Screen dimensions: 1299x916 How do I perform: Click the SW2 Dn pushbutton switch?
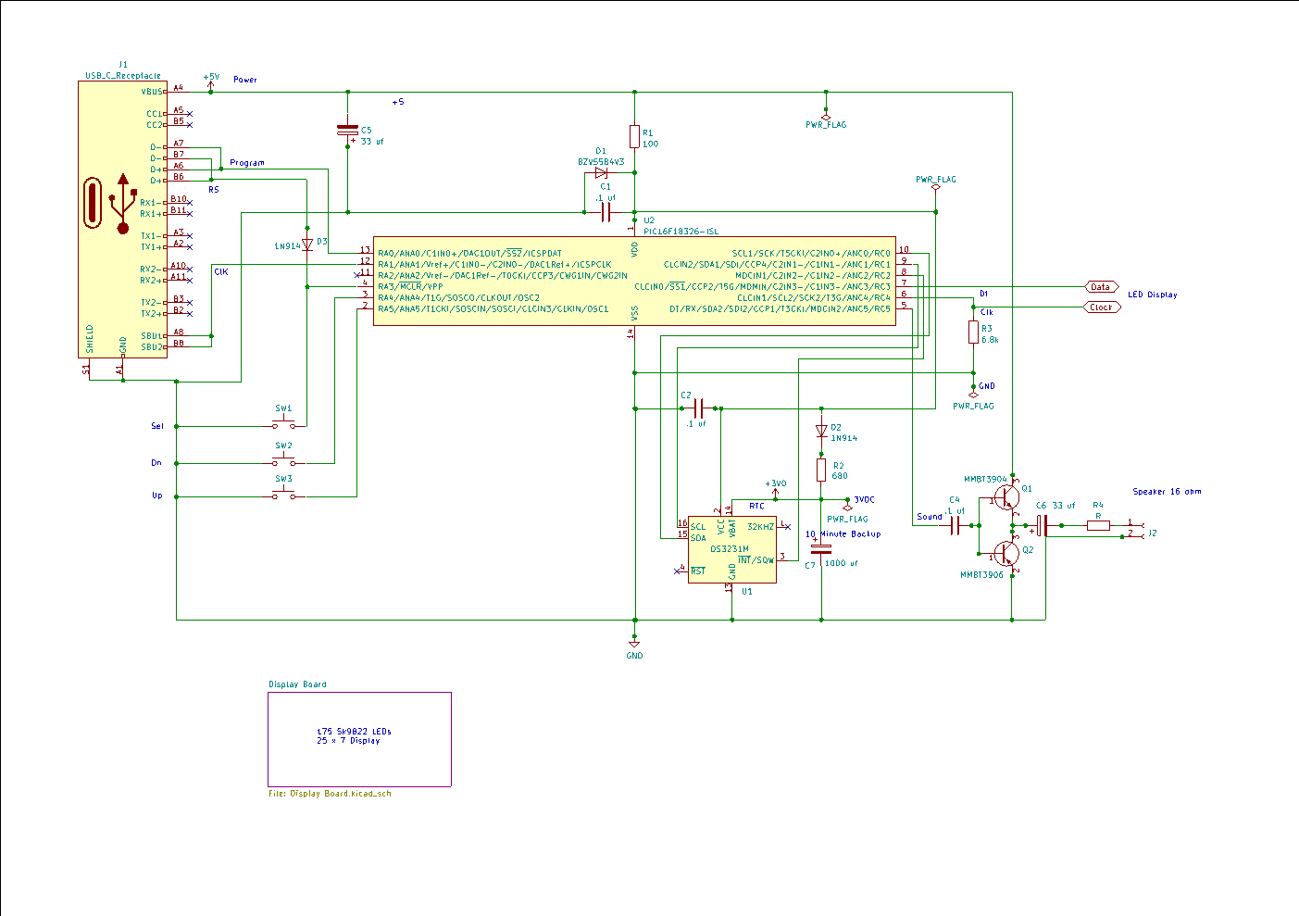(283, 462)
